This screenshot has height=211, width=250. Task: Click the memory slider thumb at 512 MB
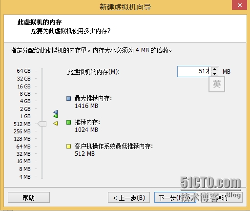point(42,124)
